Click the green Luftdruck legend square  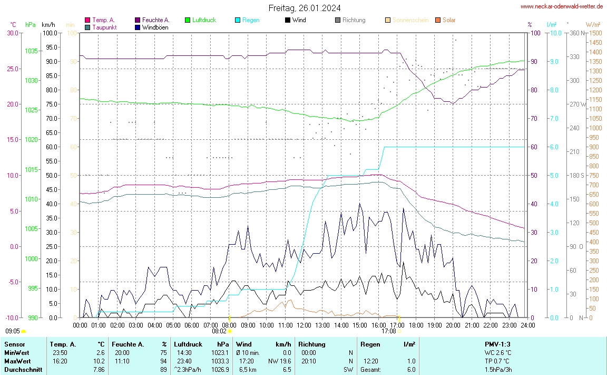click(188, 20)
